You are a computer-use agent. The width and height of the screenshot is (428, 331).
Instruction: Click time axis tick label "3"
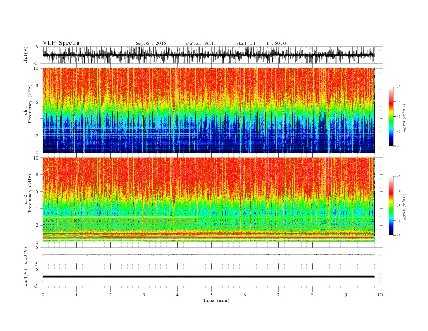tap(144, 295)
